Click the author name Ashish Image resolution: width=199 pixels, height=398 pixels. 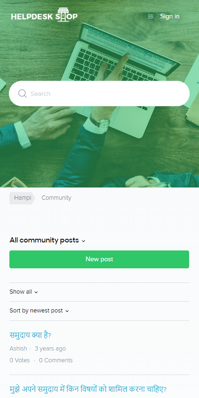pos(18,349)
